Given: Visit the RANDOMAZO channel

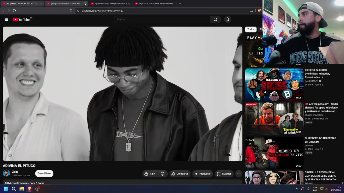Looking at the screenshot, I should point(311,81).
